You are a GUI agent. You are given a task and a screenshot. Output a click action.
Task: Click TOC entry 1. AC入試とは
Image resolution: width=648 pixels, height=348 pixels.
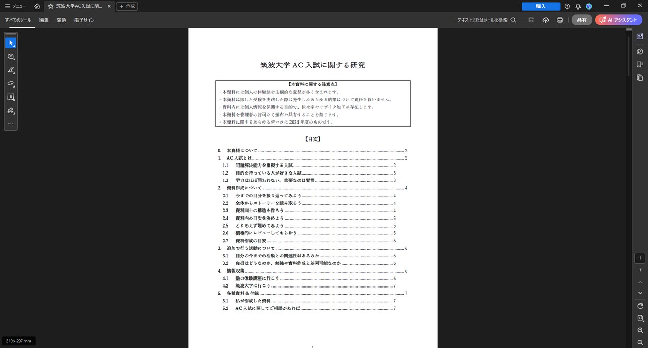[312, 158]
